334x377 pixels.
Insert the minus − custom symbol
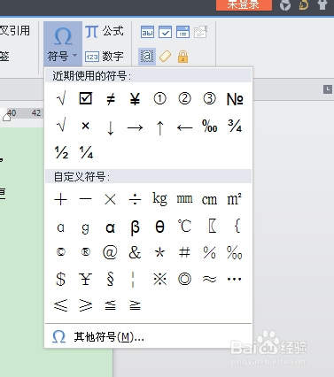pos(85,199)
